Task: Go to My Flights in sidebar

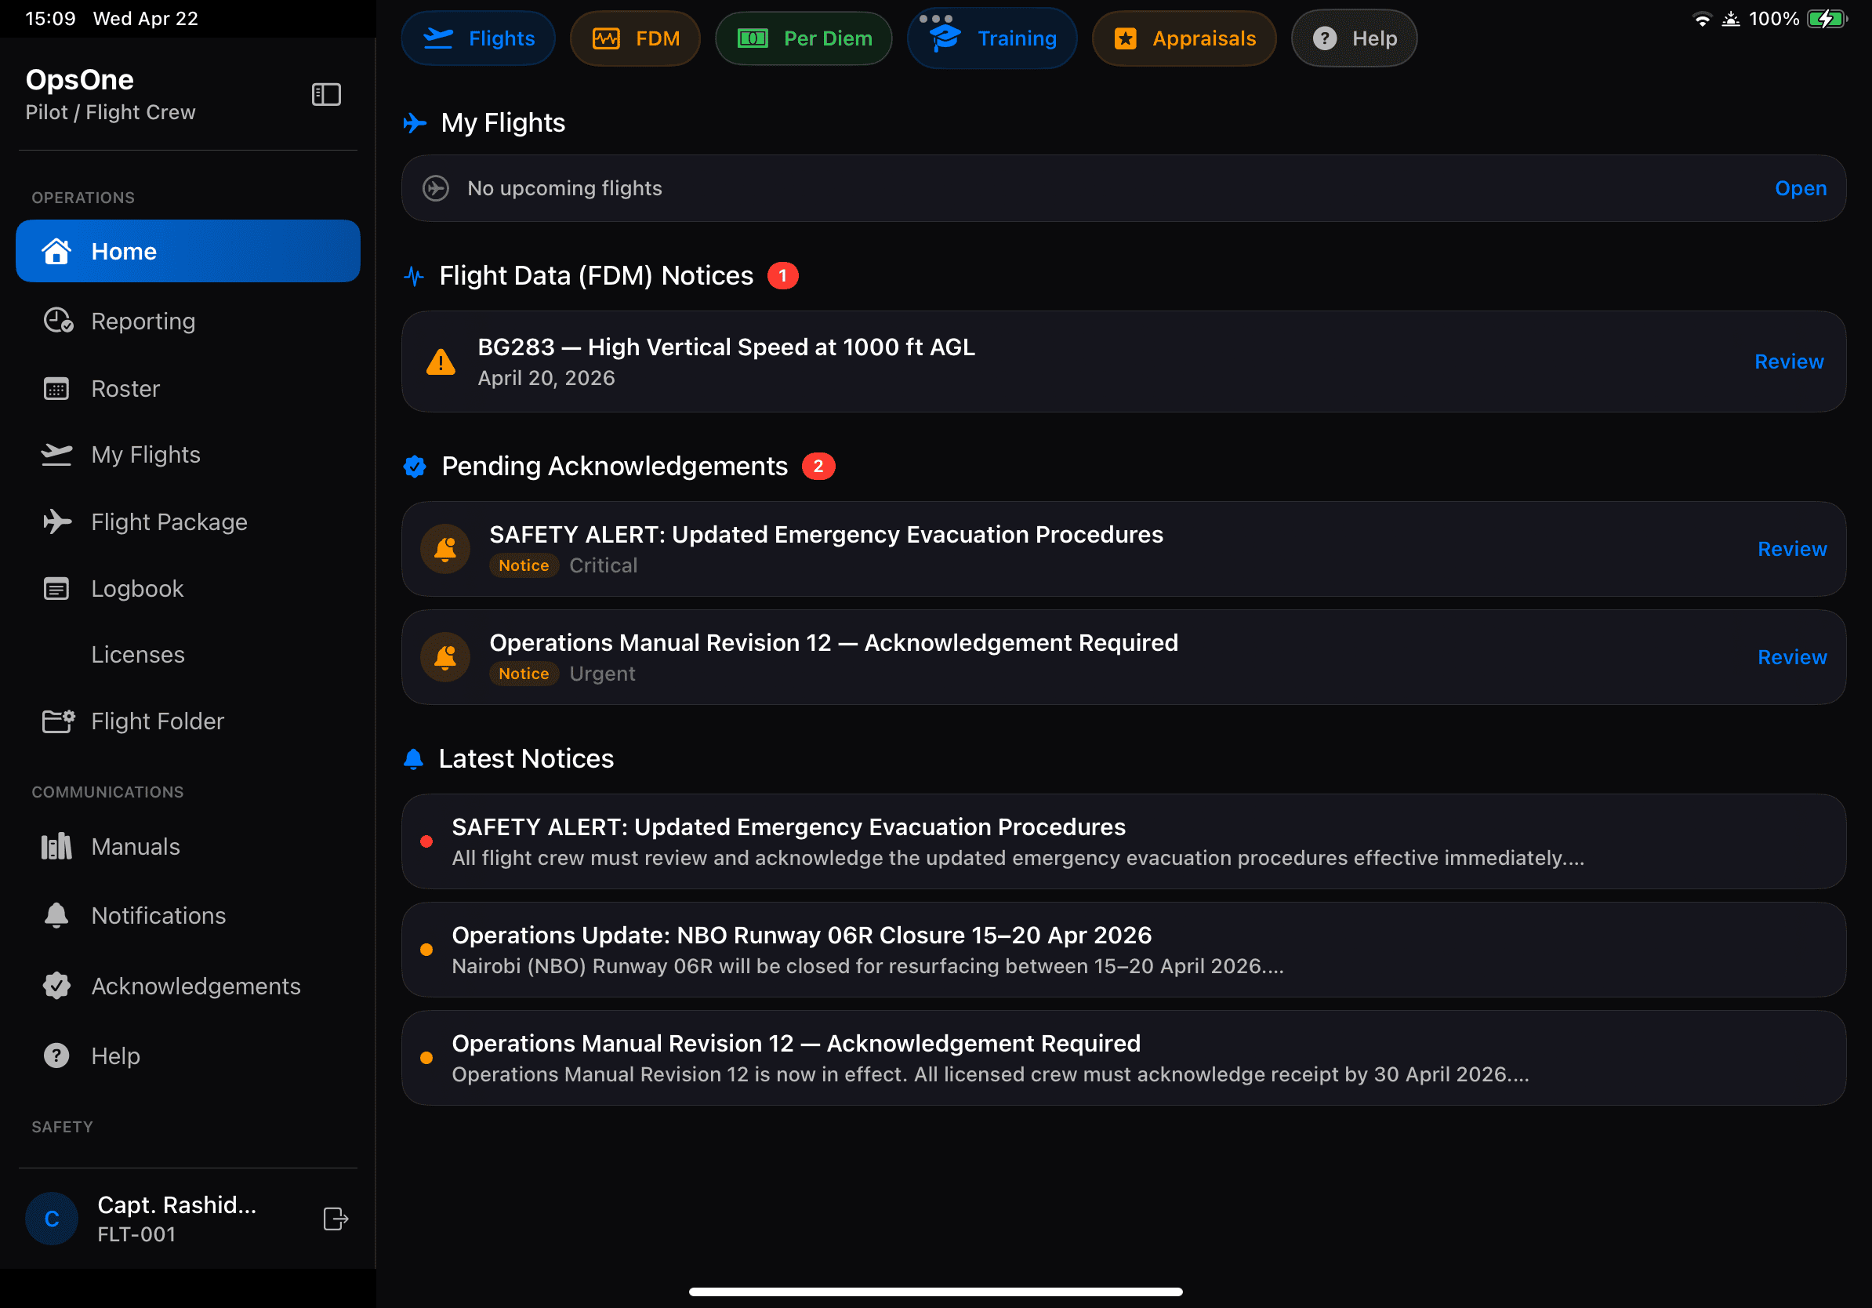Action: tap(188, 454)
